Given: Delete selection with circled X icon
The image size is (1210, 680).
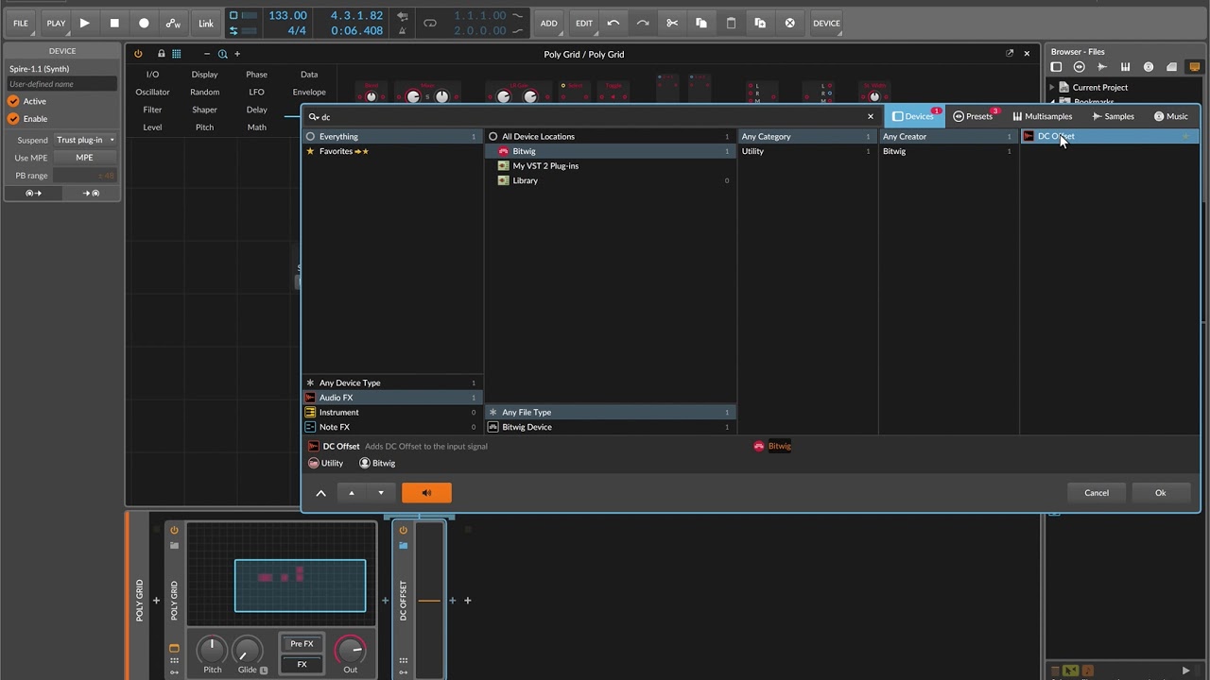Looking at the screenshot, I should pos(790,23).
